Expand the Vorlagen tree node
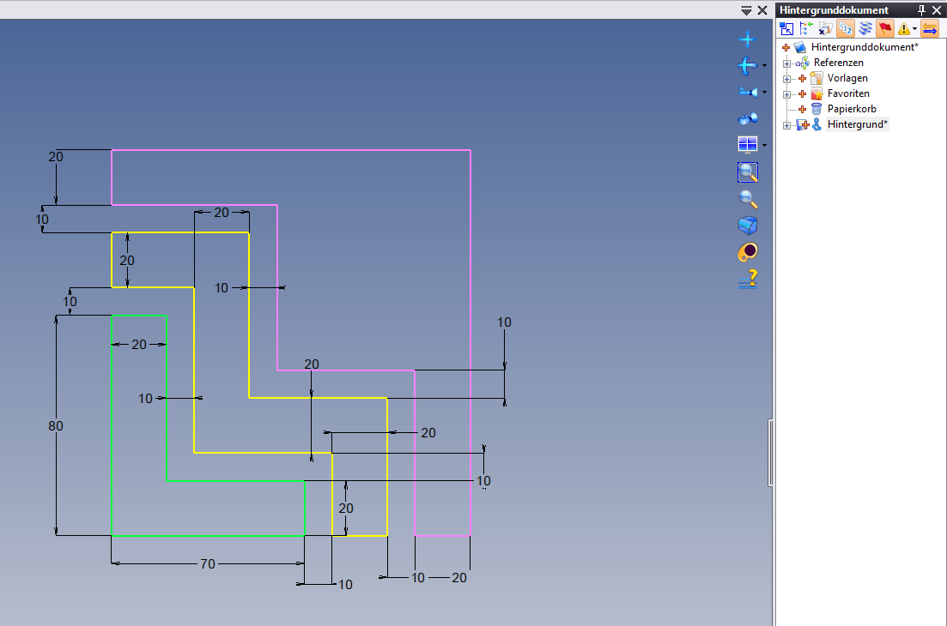 (786, 79)
